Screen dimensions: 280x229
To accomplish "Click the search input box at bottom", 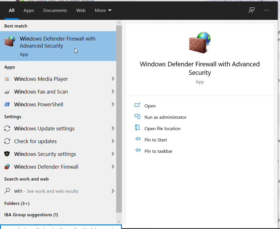I will pos(61,227).
